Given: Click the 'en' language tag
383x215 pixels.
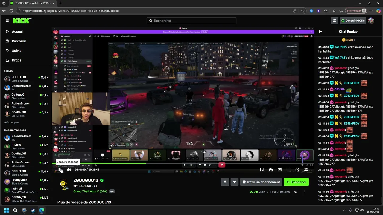Looking at the screenshot, I should point(112,191).
